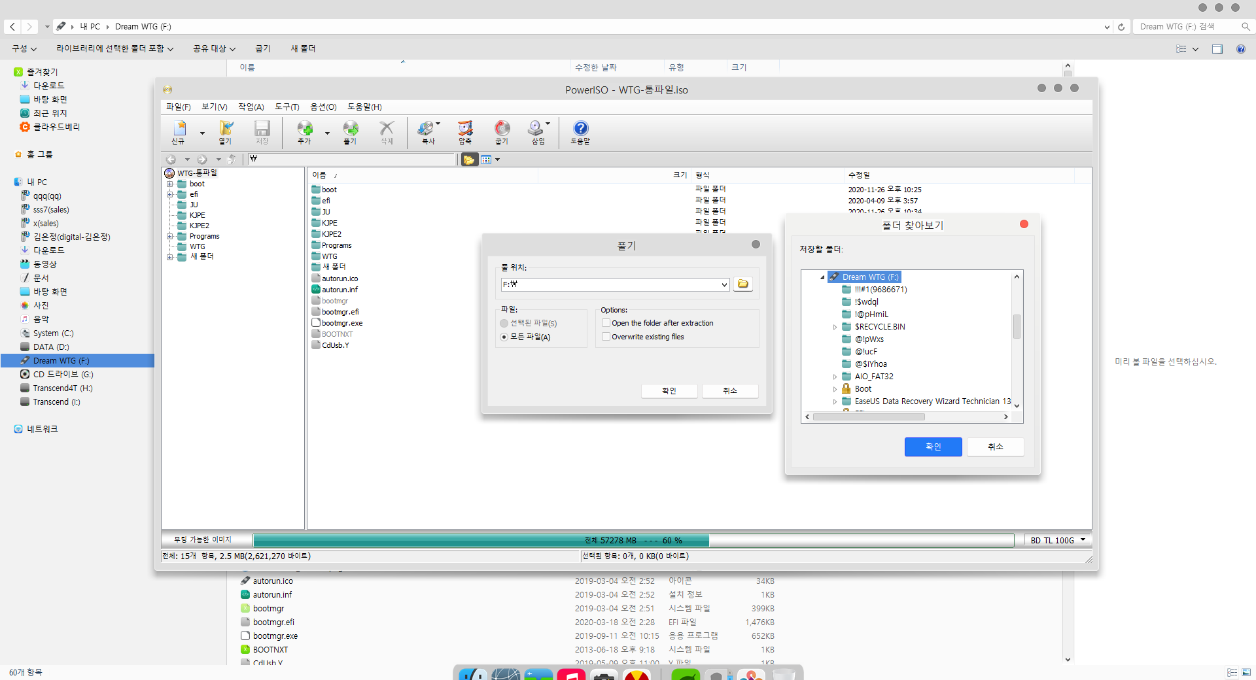Click the large icons view icon in Explorer status bar
The image size is (1256, 680).
[x=1246, y=672]
